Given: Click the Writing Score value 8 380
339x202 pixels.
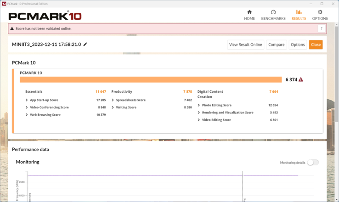Looking at the screenshot, I should tap(188, 107).
